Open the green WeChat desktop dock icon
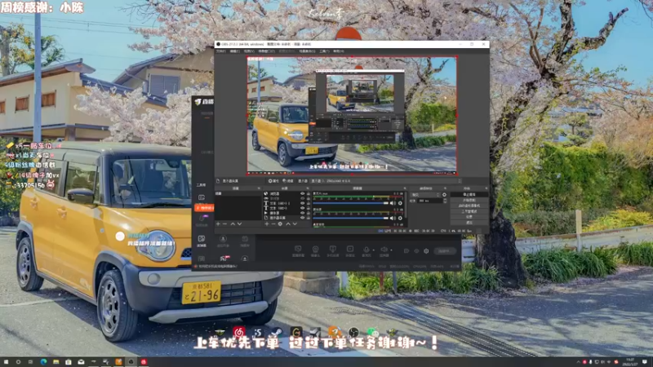The height and width of the screenshot is (367, 653). pyautogui.click(x=372, y=333)
